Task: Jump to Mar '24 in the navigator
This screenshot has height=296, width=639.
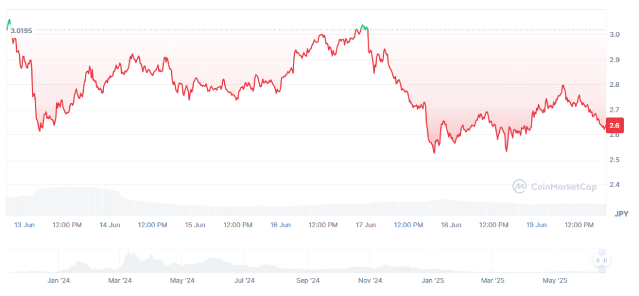Action: [x=120, y=280]
